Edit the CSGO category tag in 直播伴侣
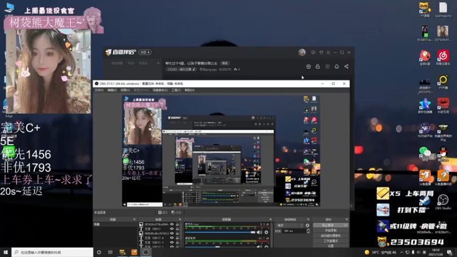This screenshot has width=457, height=257. (181, 70)
